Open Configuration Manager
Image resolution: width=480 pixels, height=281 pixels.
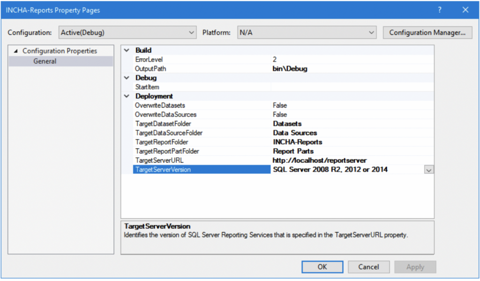click(427, 32)
